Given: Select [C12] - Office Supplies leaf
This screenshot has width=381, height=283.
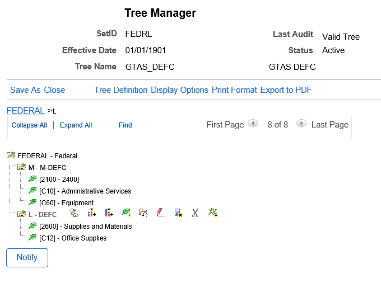Looking at the screenshot, I should click(73, 238).
